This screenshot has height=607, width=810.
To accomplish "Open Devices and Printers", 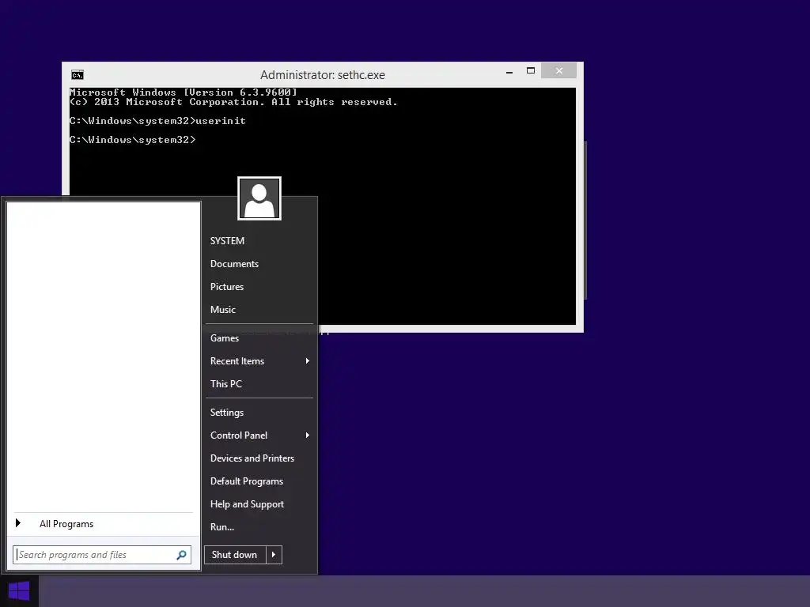I will pyautogui.click(x=252, y=458).
